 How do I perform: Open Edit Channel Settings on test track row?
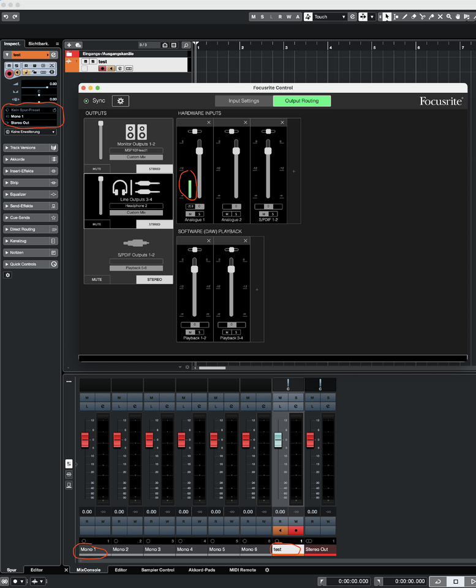pyautogui.click(x=120, y=68)
